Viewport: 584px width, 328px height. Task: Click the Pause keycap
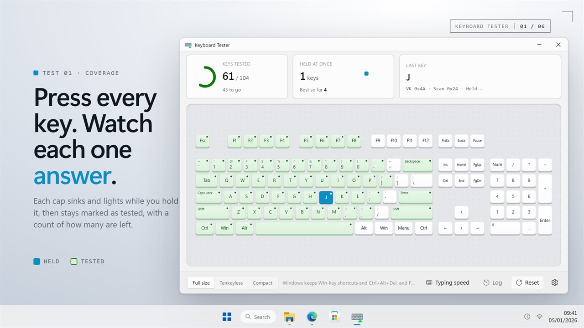477,141
